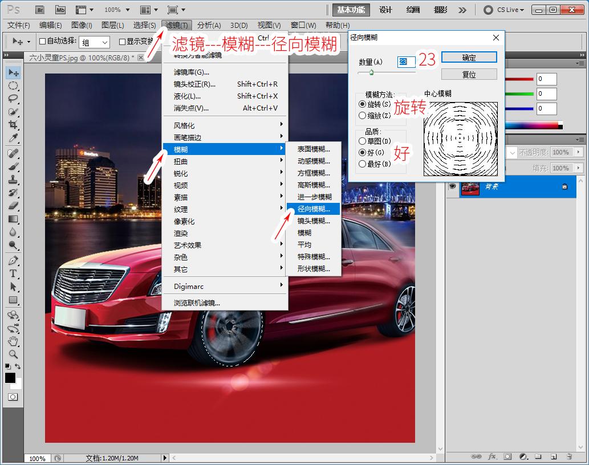Select the Crop tool

pos(13,125)
